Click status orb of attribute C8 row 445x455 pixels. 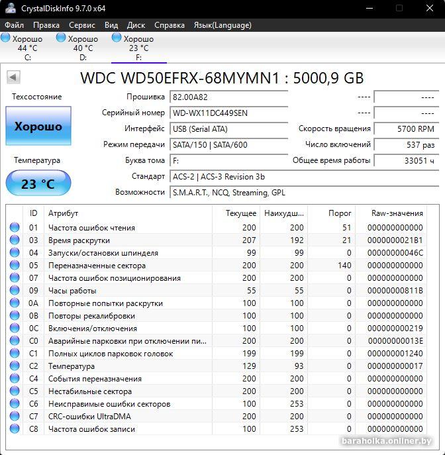pos(15,429)
